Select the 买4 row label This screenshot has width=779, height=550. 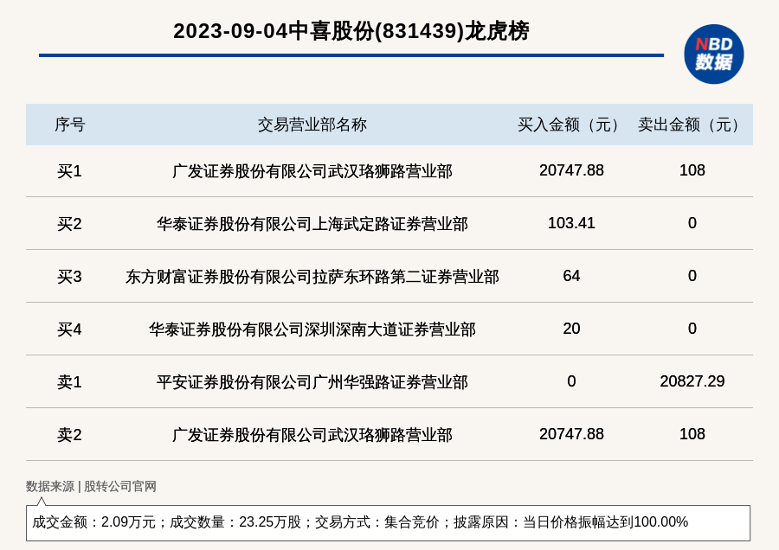tap(69, 329)
